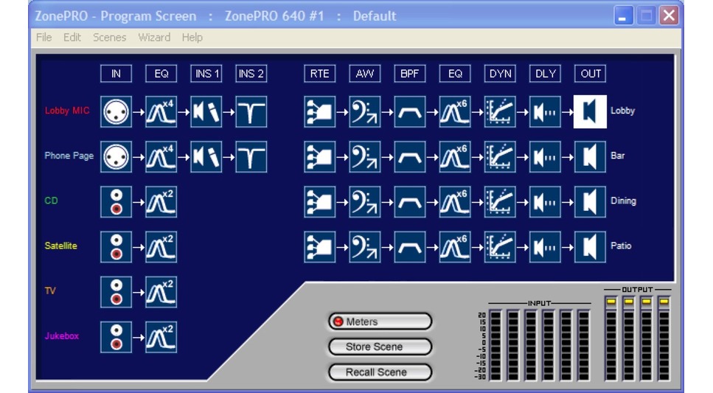Open the Wizard menu
This screenshot has height=393, width=713.
pos(154,37)
